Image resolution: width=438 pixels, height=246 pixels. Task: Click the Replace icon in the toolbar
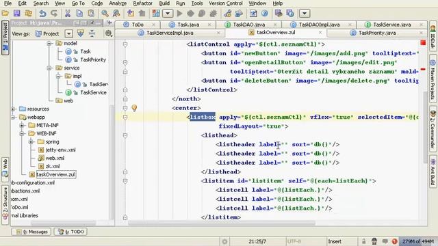(x=116, y=13)
